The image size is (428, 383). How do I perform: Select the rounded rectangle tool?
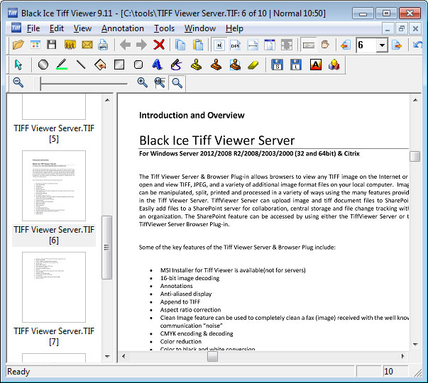pyautogui.click(x=138, y=65)
